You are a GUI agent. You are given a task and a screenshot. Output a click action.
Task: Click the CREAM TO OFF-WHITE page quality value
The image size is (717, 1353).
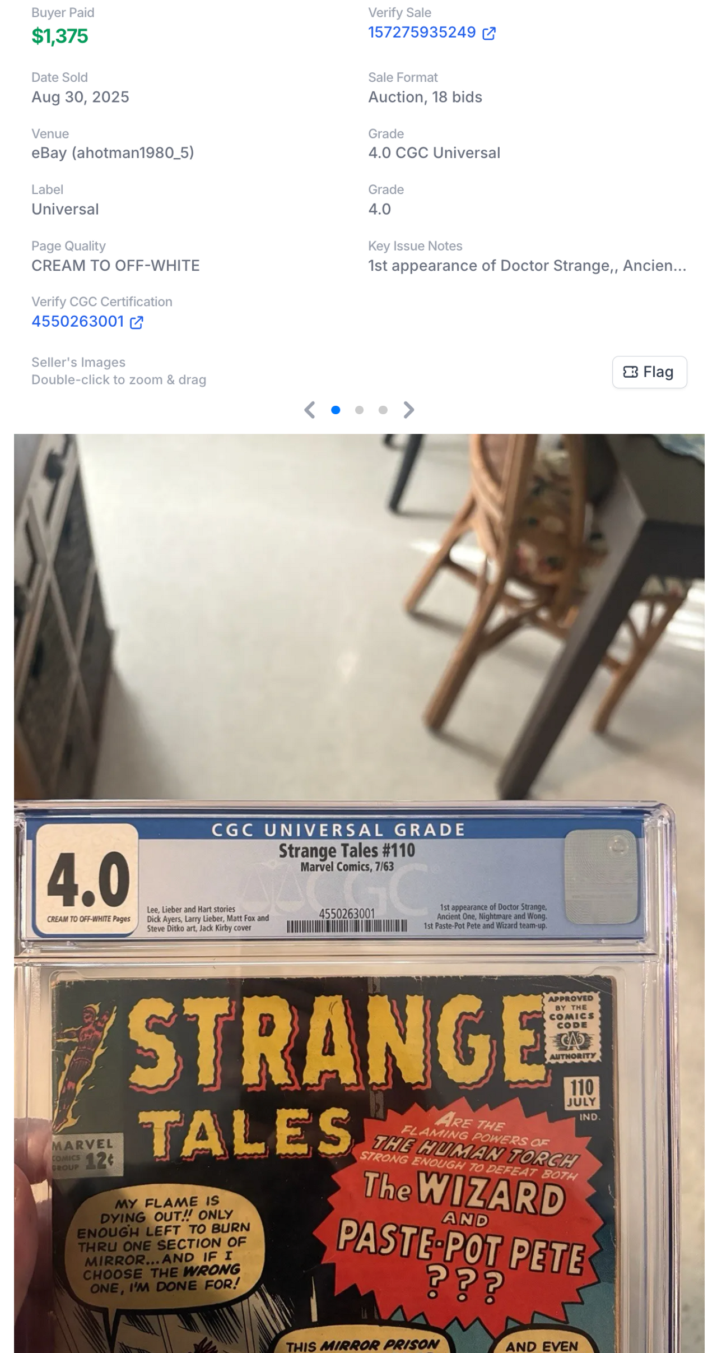[x=115, y=266]
